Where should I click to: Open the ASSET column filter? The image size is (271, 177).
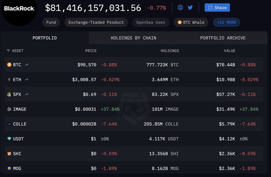tap(8, 51)
